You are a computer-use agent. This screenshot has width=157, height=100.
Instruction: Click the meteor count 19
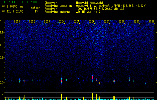point(36,11)
